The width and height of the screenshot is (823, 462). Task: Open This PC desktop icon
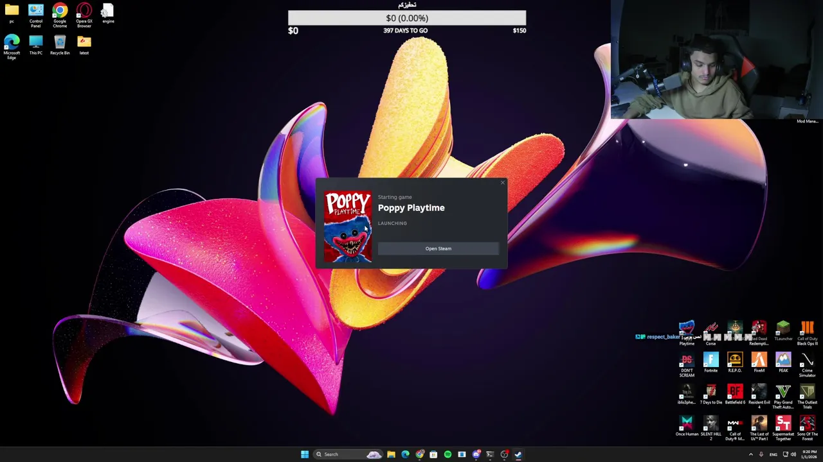(35, 46)
